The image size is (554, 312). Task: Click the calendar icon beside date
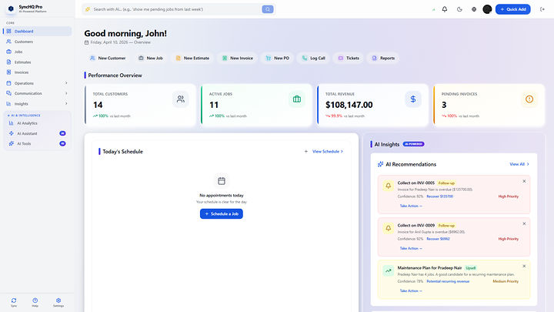(x=86, y=42)
